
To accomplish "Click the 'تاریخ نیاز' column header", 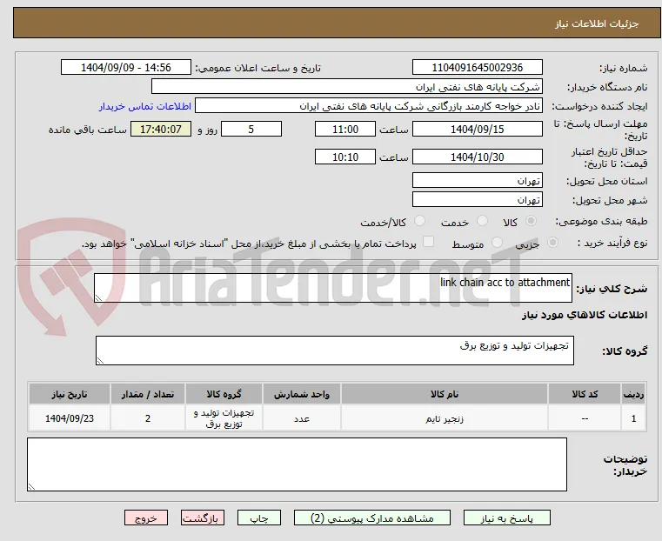I will tap(70, 394).
